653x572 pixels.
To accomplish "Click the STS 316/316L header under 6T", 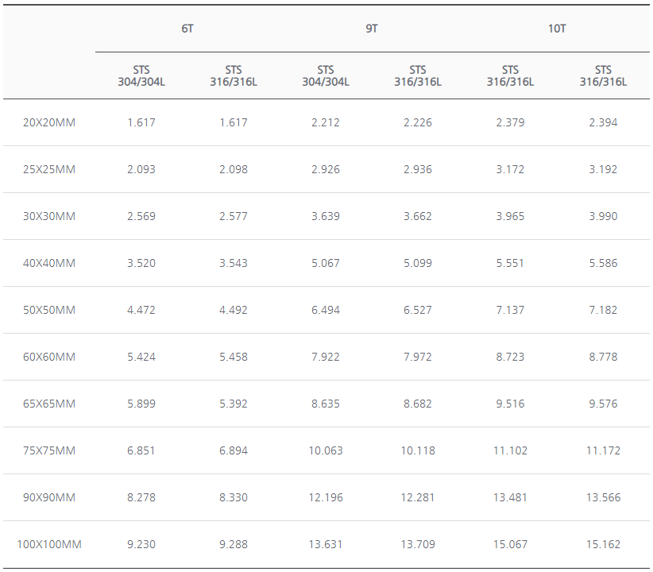I will click(234, 75).
